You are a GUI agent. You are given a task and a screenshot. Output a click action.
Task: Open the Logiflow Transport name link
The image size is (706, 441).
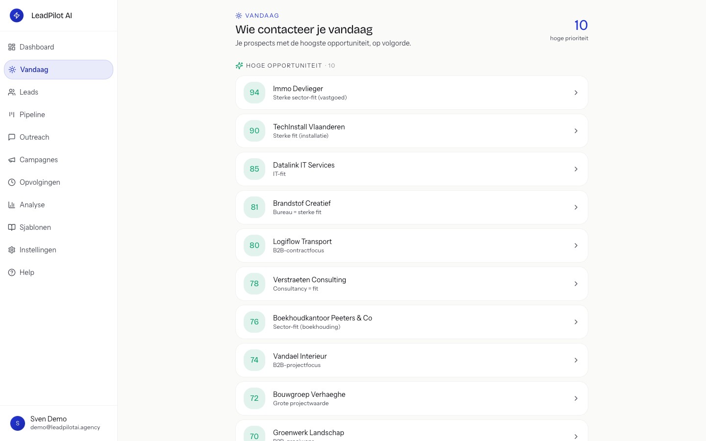coord(303,242)
